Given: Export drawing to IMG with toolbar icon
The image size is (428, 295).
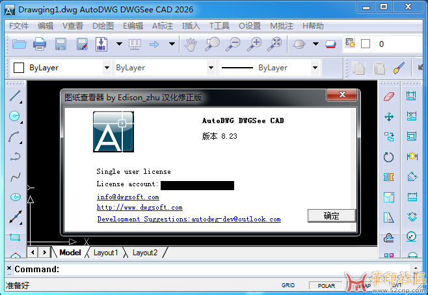Looking at the screenshot, I should [101, 44].
